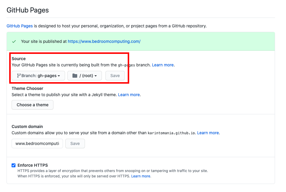Viewport: 286px width, 192px height.
Task: Open Learn more link for custom domains
Action: pyautogui.click(x=208, y=133)
